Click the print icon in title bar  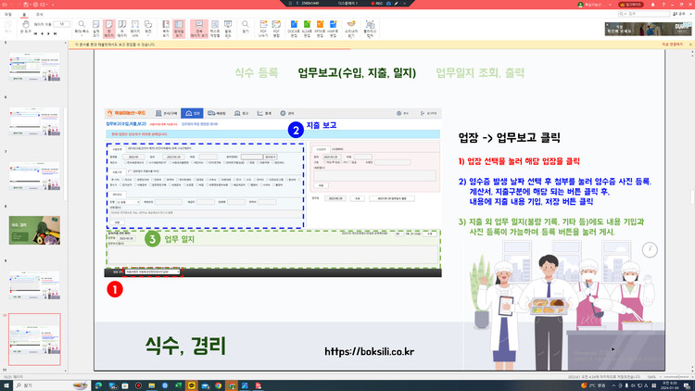[x=35, y=5]
